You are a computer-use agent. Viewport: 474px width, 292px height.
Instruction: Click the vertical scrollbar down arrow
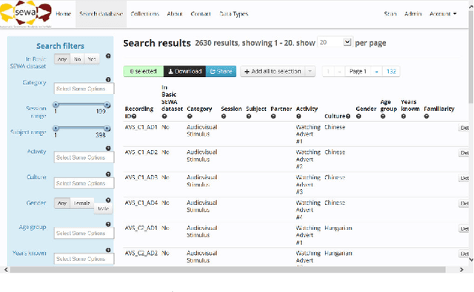pos(471,259)
